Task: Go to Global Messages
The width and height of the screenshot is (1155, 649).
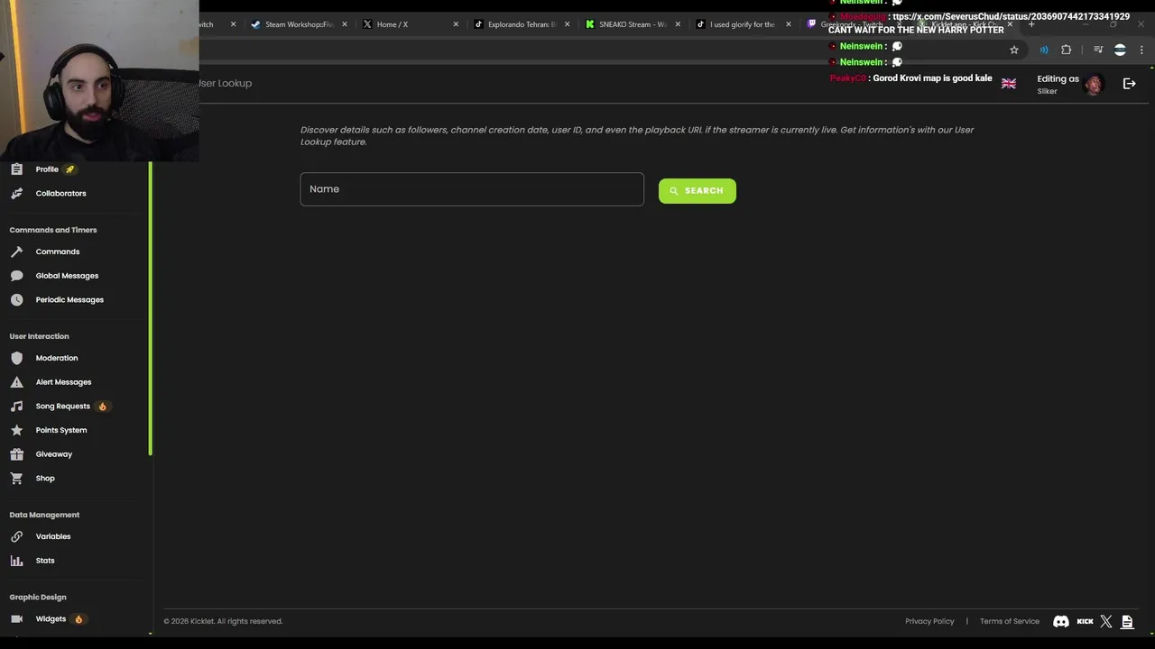Action: pos(67,276)
